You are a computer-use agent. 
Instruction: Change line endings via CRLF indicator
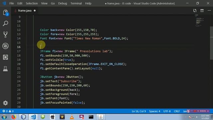click(x=177, y=111)
